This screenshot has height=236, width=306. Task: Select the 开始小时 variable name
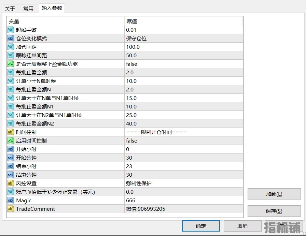click(x=26, y=149)
